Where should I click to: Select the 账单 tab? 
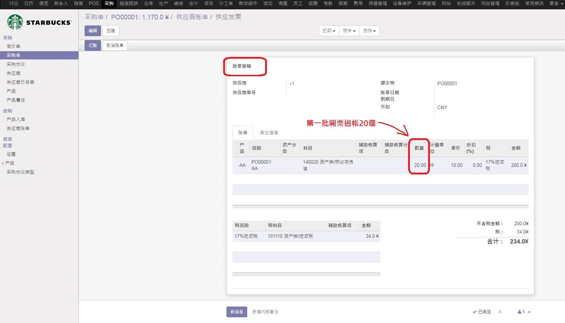pos(243,132)
